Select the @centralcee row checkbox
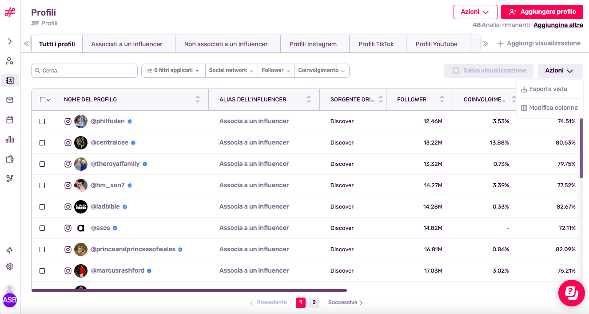This screenshot has width=589, height=314. pos(42,143)
